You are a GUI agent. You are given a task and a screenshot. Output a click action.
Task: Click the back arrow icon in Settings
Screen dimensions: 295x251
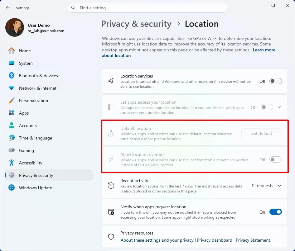8,8
